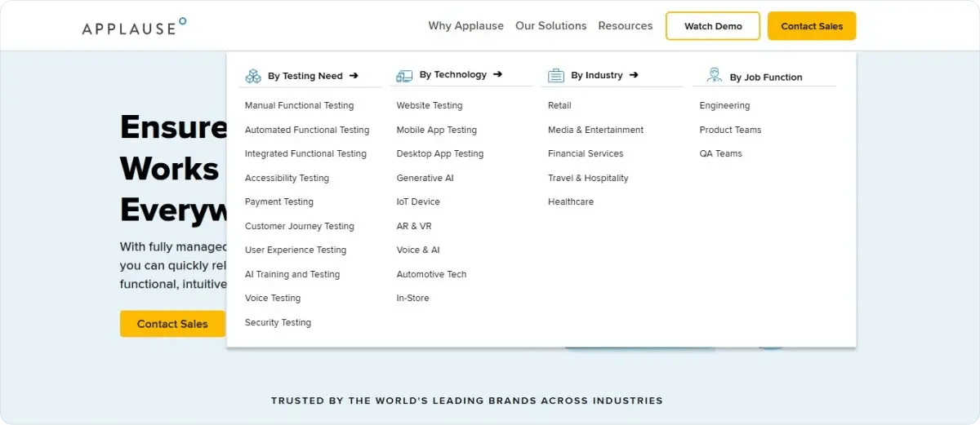This screenshot has width=980, height=425.
Task: Click the arrow next to By Industry
Action: pyautogui.click(x=634, y=75)
